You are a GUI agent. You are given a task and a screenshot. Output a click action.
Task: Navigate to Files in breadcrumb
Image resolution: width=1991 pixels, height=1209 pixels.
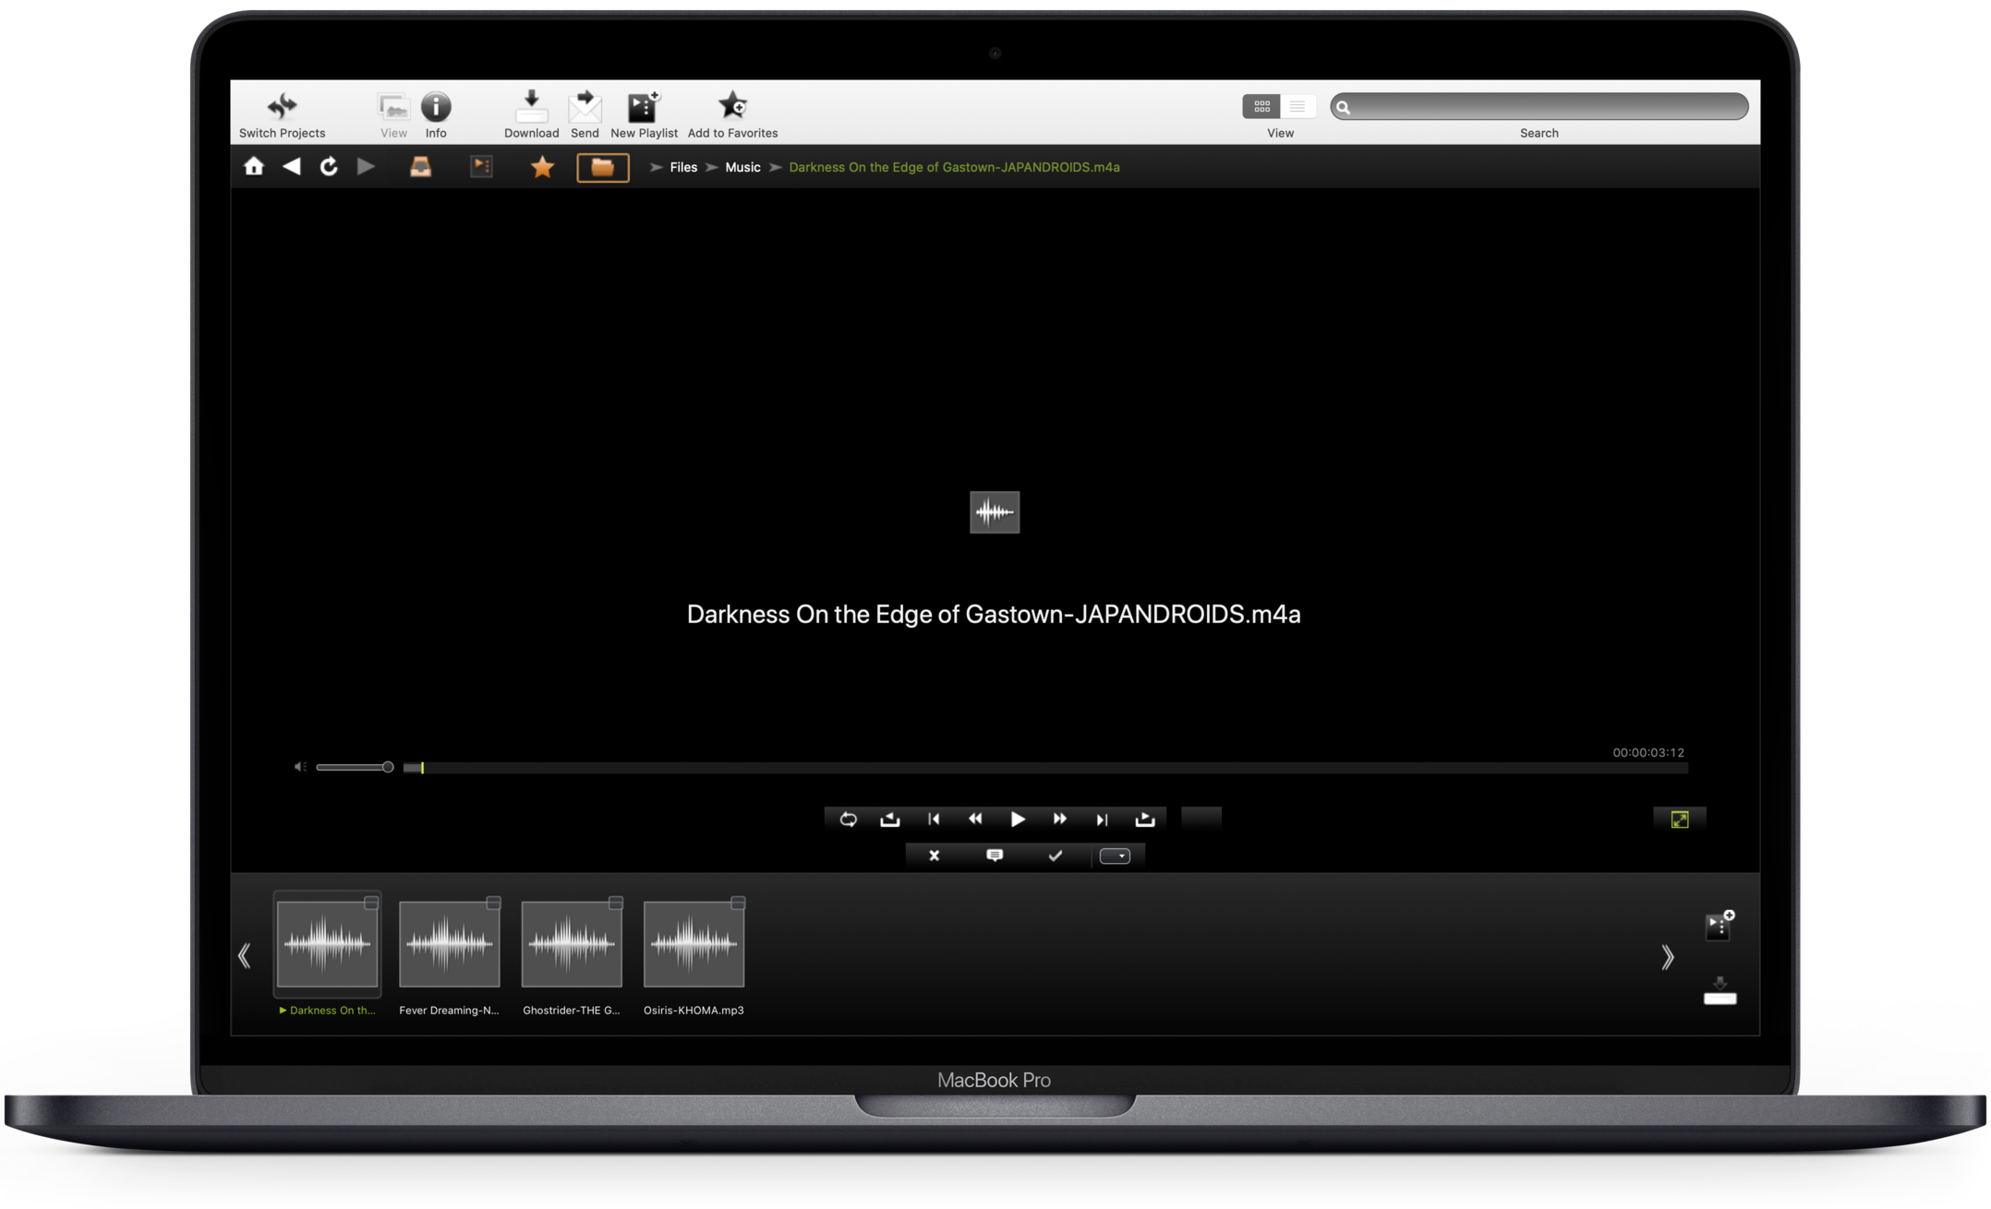pyautogui.click(x=683, y=167)
